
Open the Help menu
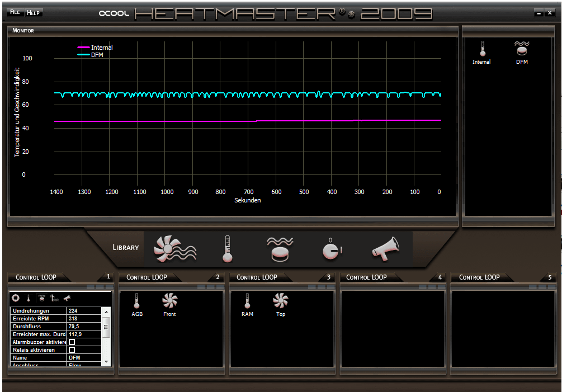(34, 12)
